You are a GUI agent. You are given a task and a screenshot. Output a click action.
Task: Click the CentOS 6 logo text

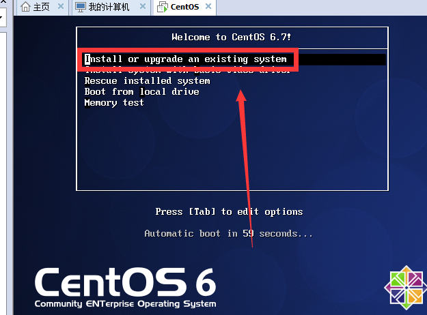[x=125, y=282]
